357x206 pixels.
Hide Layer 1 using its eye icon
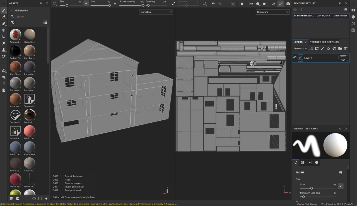(x=295, y=58)
